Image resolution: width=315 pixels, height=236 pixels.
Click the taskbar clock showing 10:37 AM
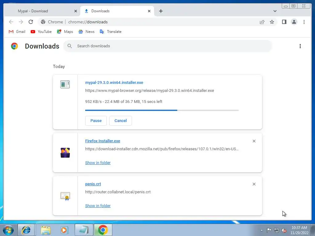[299, 230]
